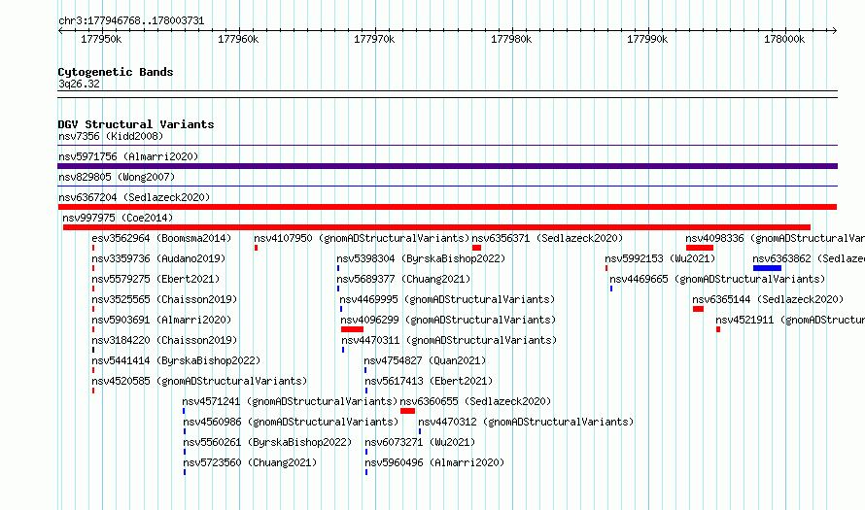
Task: Click the DGV Structural Variants track title
Action: tap(136, 124)
